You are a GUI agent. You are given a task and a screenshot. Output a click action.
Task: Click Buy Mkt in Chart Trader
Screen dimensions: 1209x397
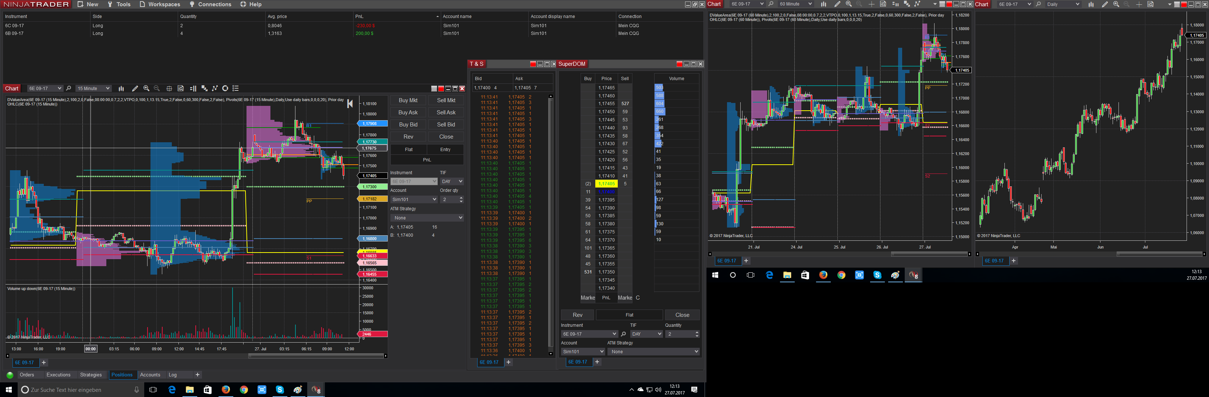point(408,100)
